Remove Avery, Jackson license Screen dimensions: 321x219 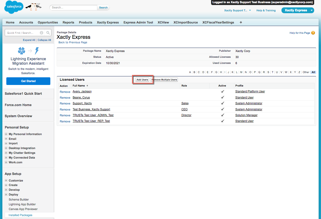[65, 92]
